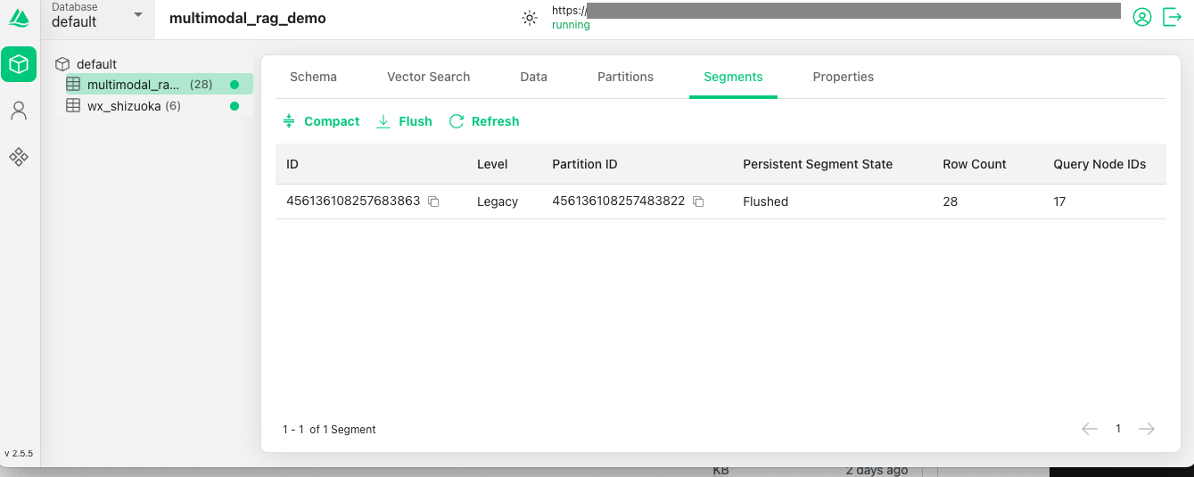The height and width of the screenshot is (477, 1194).
Task: Click the multimodal_rag_demo collection title
Action: [248, 18]
